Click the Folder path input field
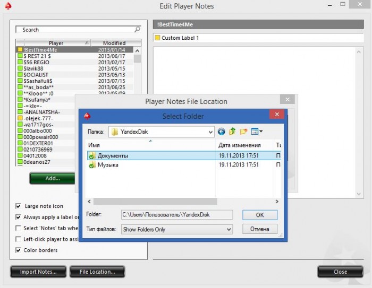The height and width of the screenshot is (288, 372). point(177,215)
